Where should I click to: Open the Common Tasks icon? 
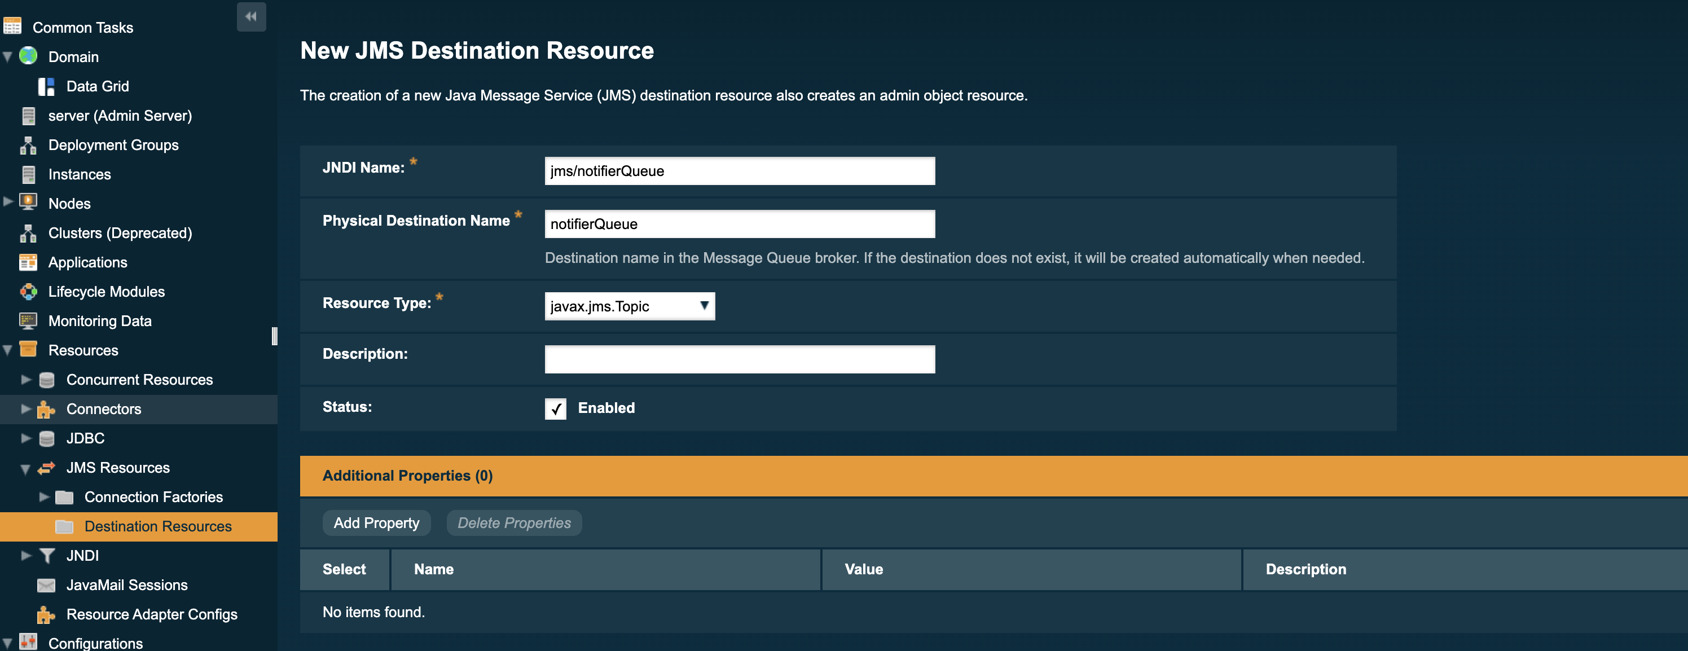(12, 27)
